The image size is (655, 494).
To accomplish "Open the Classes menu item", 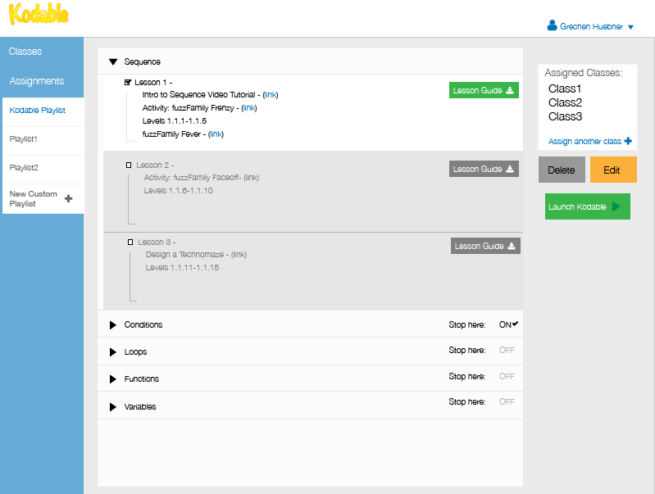I will 25,52.
